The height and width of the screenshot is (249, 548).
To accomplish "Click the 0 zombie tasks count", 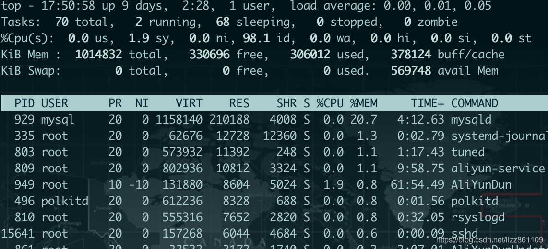I will [x=407, y=22].
